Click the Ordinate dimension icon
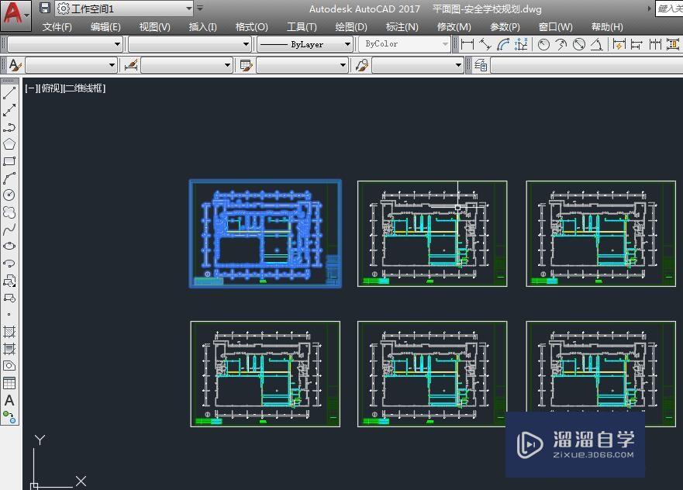Screen dimensions: 683x490 521,44
